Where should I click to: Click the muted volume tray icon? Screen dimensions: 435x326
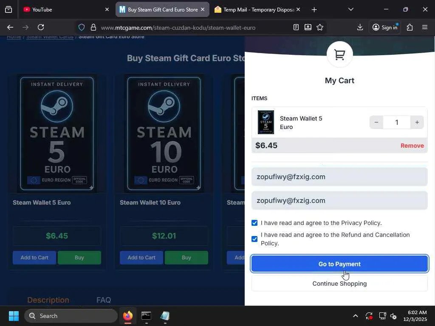393,316
